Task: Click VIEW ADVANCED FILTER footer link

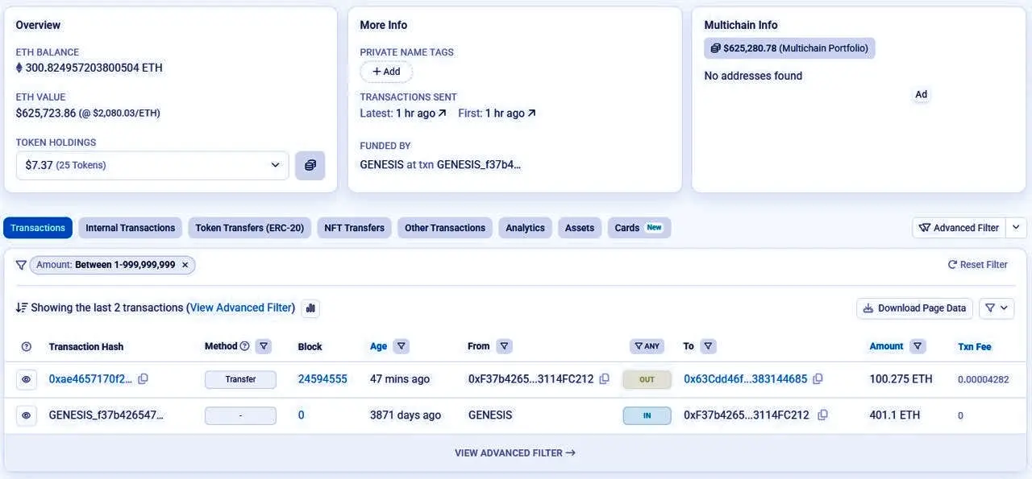Action: (515, 452)
